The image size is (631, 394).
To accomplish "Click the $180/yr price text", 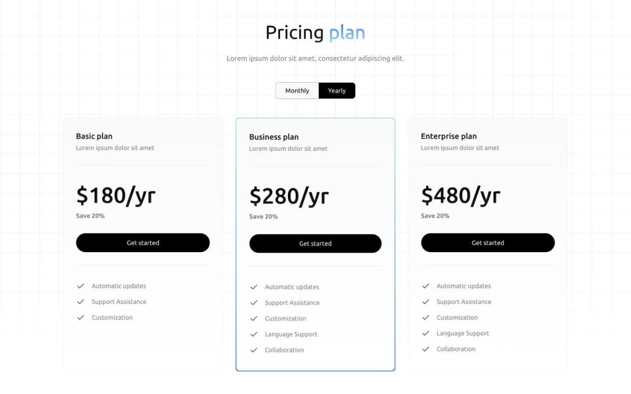I will click(116, 196).
